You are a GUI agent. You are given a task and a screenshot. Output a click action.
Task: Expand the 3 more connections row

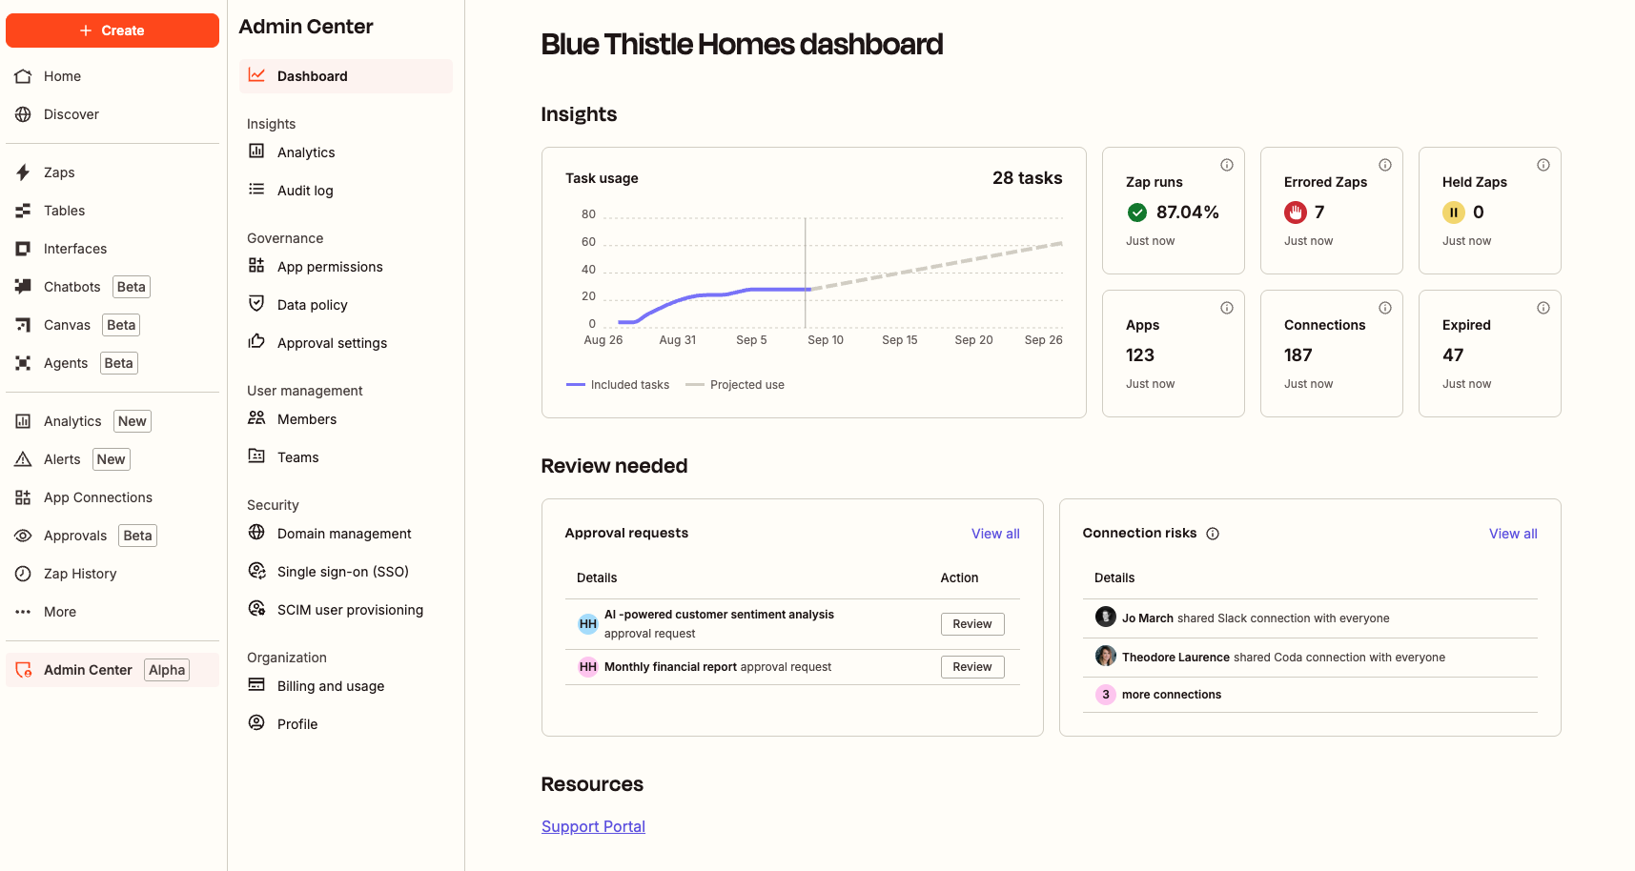1171,695
